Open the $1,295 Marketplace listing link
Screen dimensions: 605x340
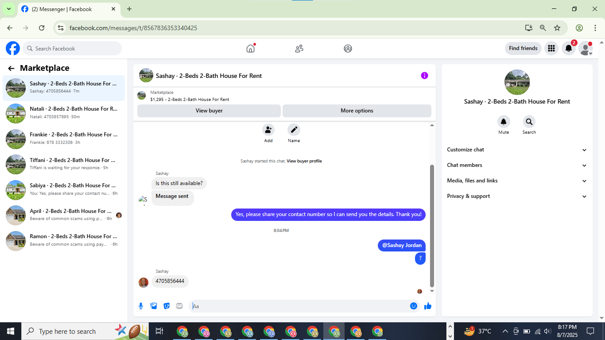[190, 100]
